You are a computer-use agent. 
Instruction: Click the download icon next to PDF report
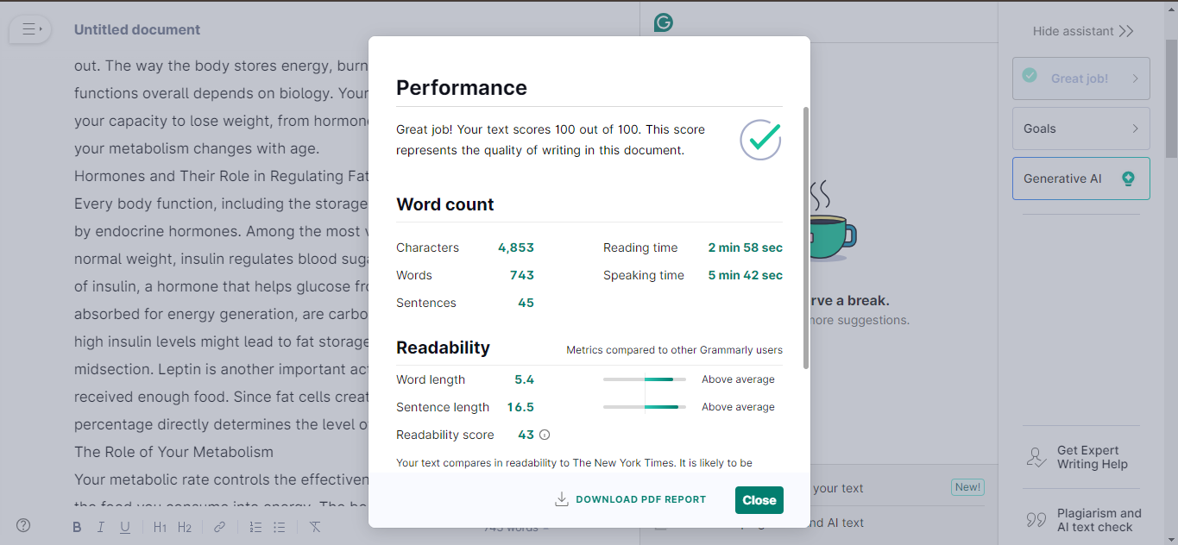click(x=562, y=499)
